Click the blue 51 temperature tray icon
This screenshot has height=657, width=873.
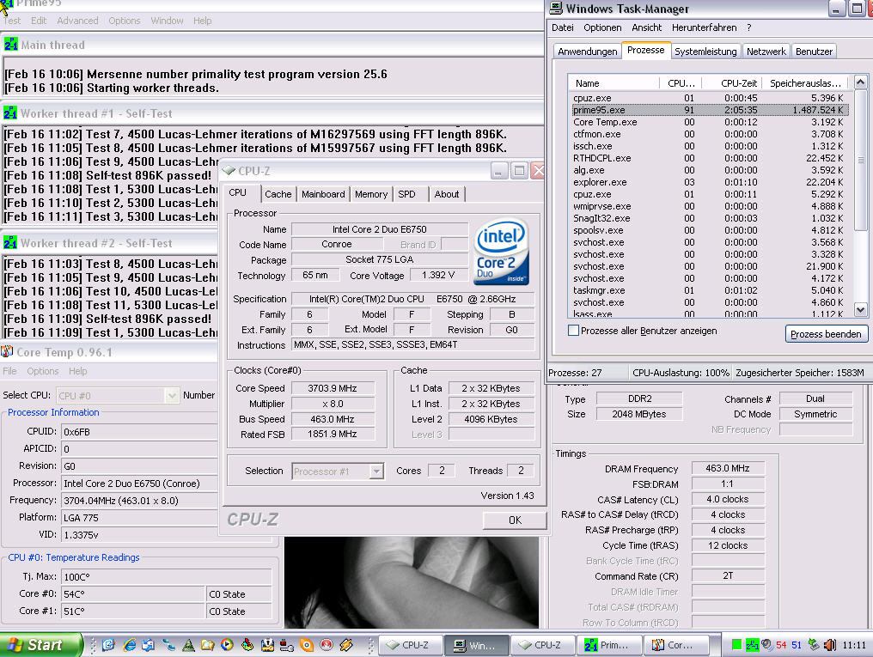(x=797, y=645)
